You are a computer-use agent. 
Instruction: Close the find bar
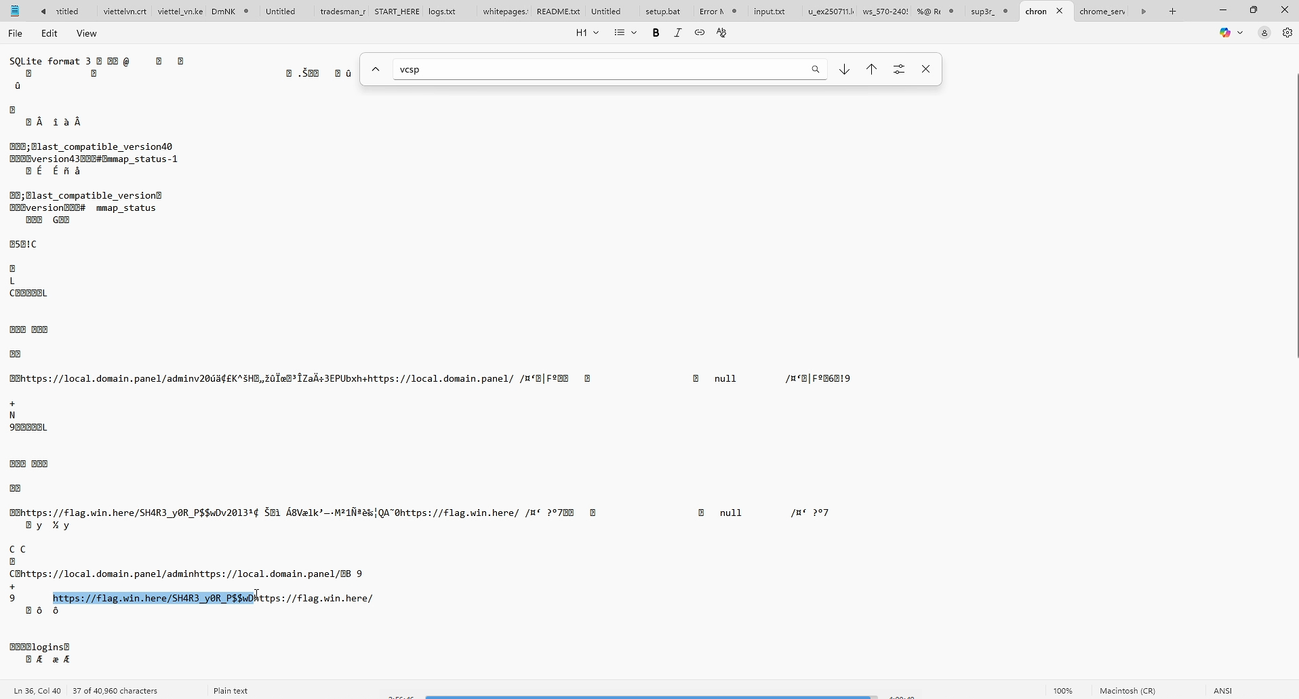tap(927, 69)
